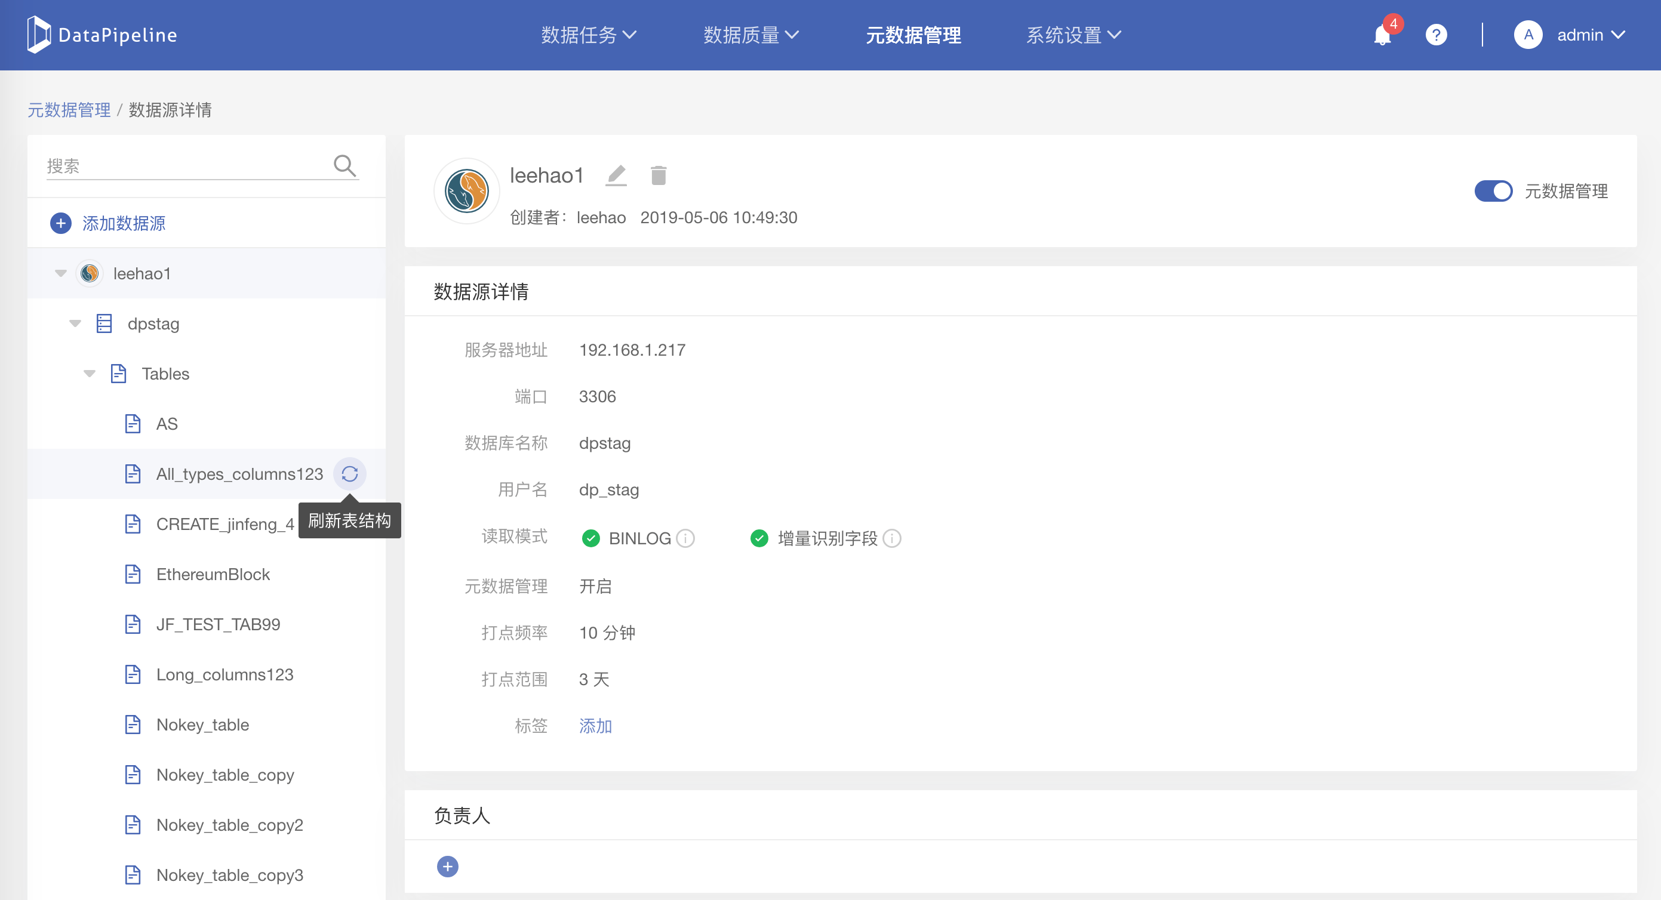
Task: Collapse the Tables folder node
Action: click(x=90, y=374)
